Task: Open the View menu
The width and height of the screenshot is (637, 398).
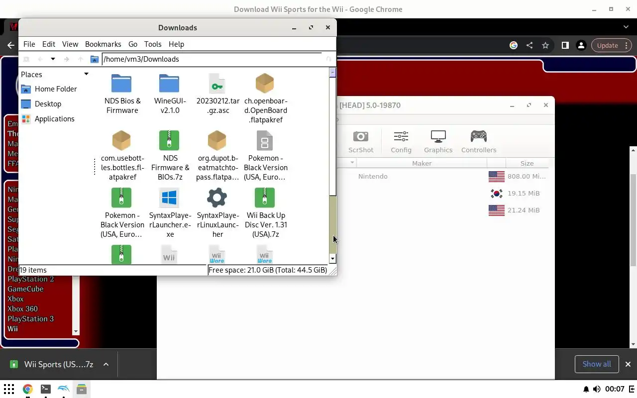Action: [70, 44]
